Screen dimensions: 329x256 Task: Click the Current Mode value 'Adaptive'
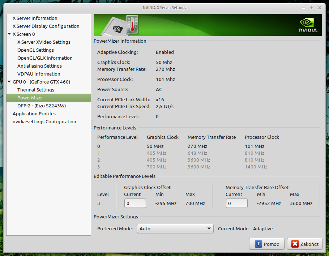(x=263, y=229)
